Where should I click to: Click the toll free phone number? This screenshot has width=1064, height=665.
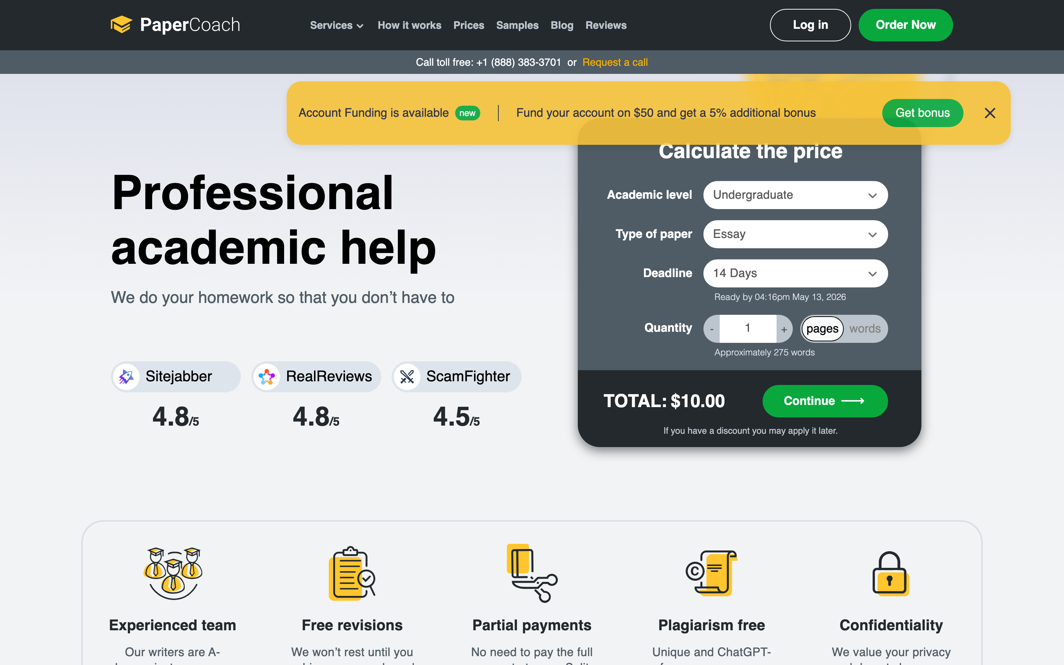point(518,62)
